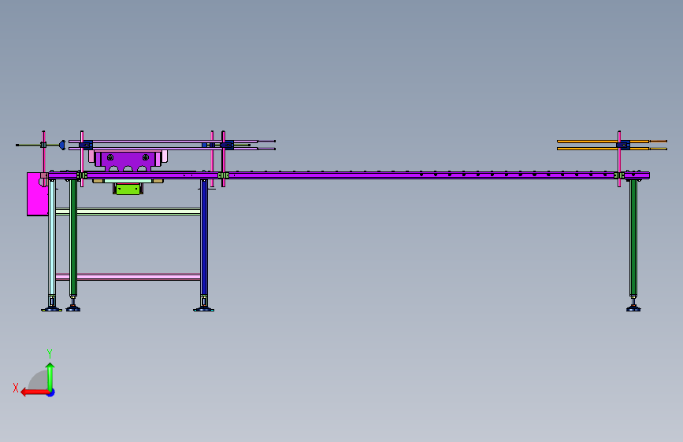Select the pale green upper crossbar of frame

[x=128, y=212]
